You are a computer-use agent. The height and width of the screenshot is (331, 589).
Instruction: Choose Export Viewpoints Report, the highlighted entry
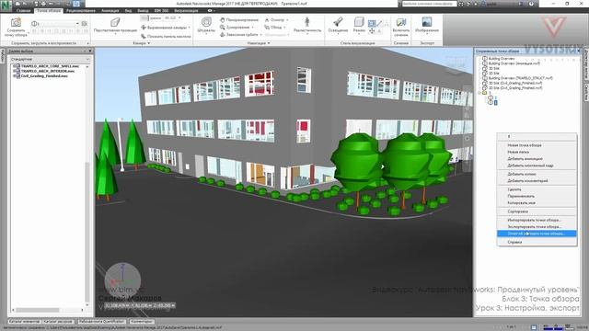click(537, 234)
